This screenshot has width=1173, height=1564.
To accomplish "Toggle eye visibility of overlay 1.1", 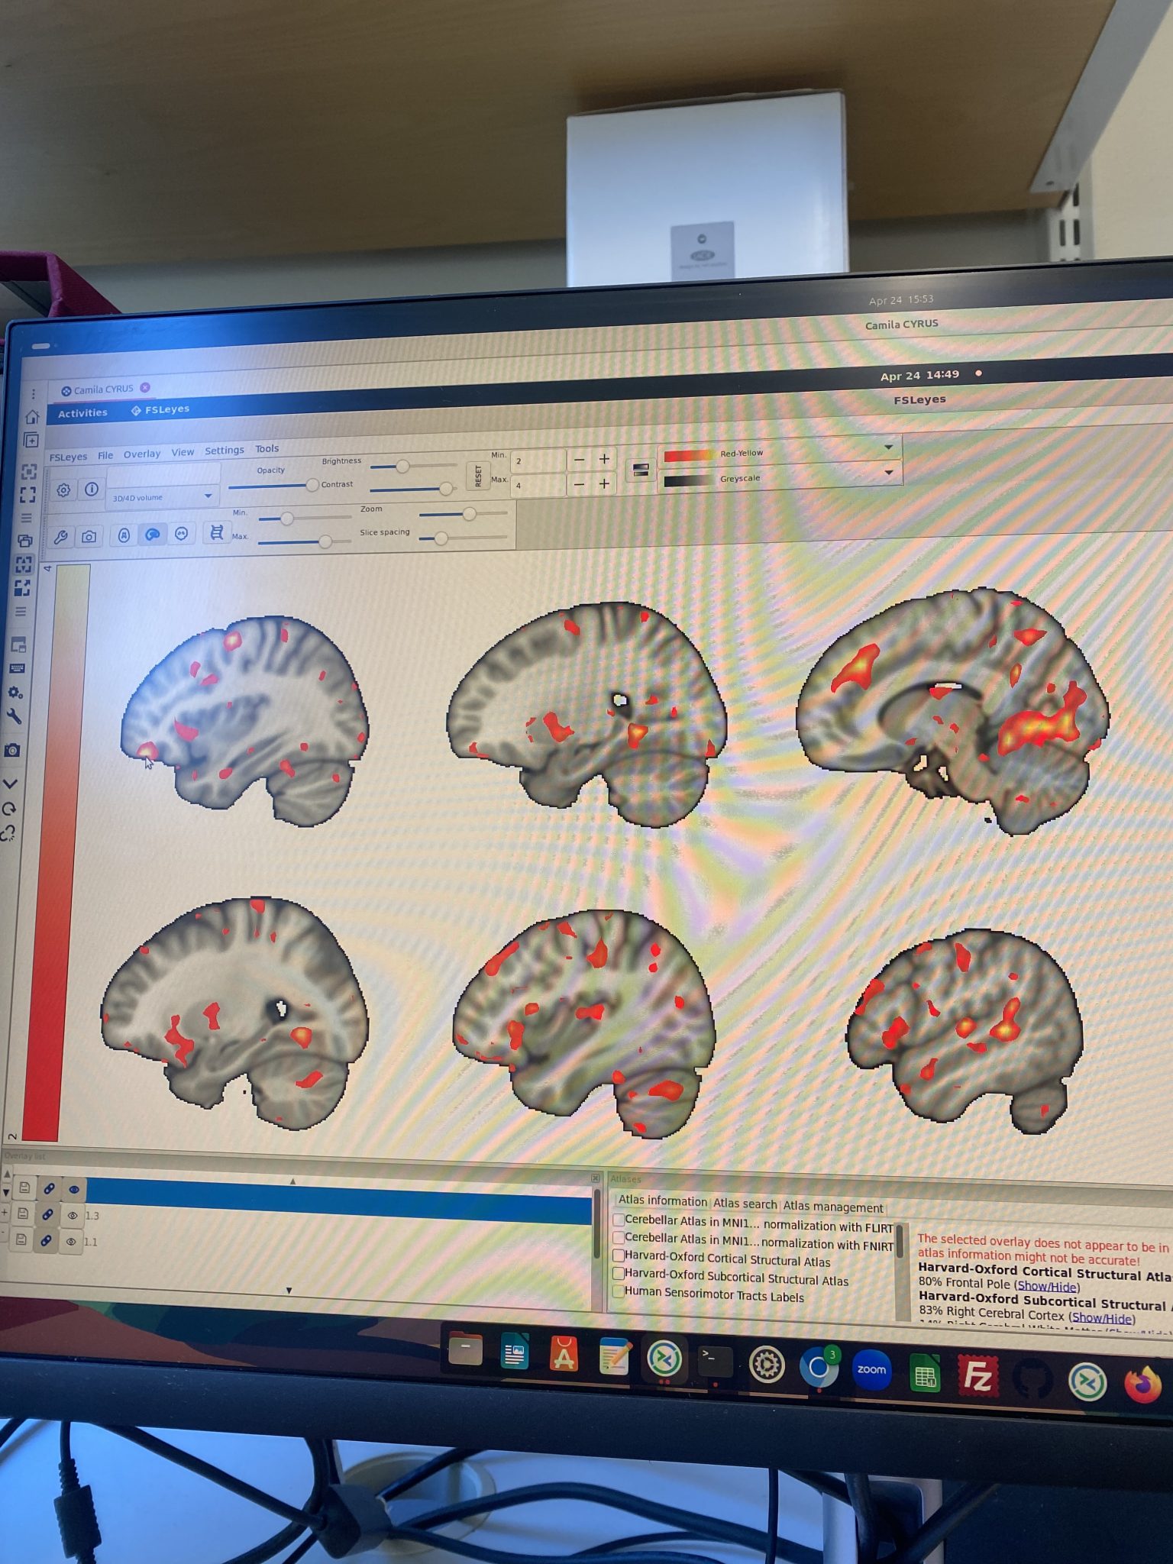I will coord(71,1242).
